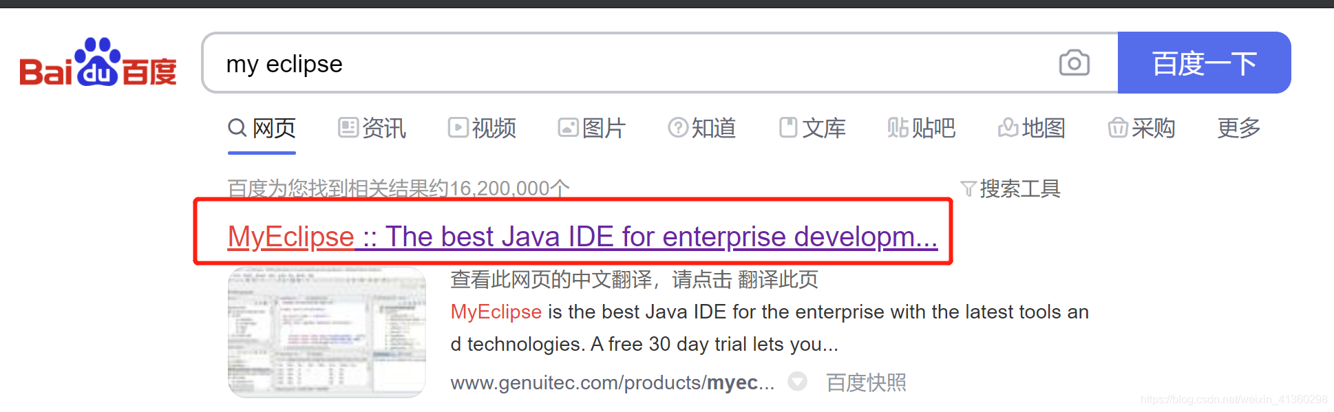The image size is (1334, 412).
Task: Open the 贴吧 tab
Action: [x=922, y=128]
